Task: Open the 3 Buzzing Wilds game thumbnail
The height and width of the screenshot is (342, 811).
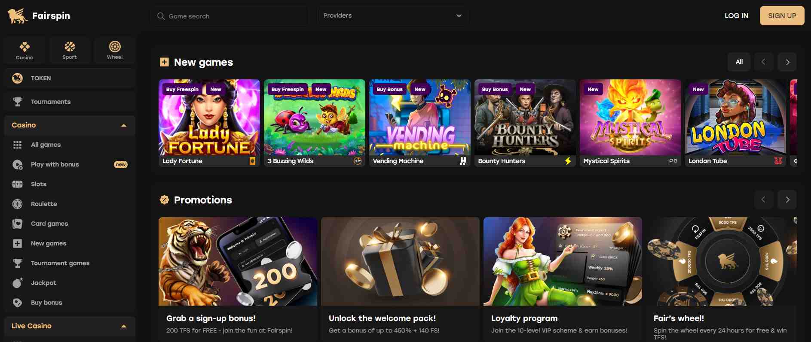Action: coord(315,123)
